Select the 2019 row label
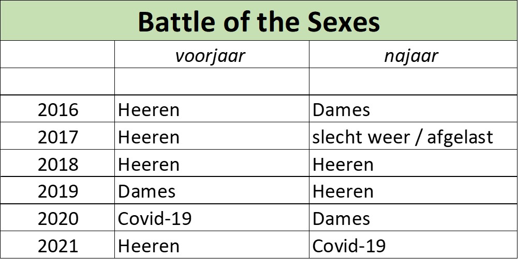Screen dimensions: 518x259 point(58,191)
